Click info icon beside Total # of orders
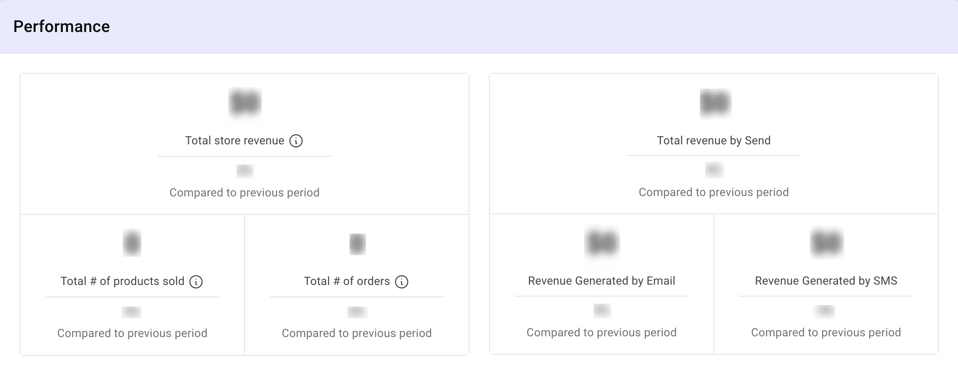Screen dimensions: 958x375 [x=402, y=282]
